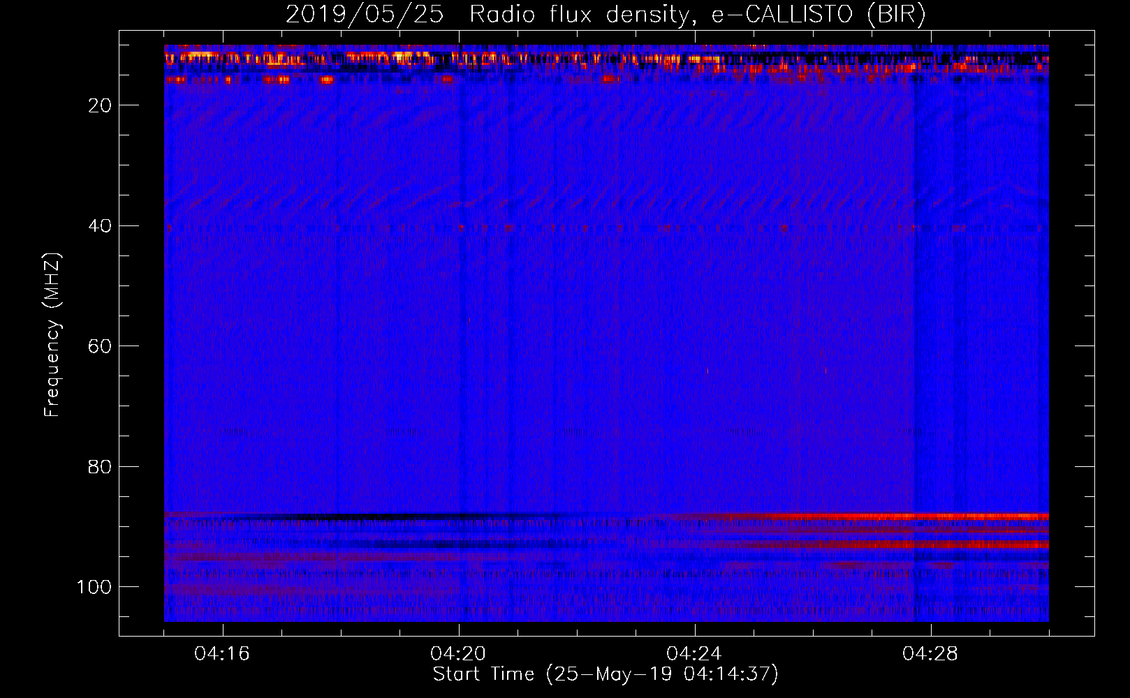The height and width of the screenshot is (698, 1130).
Task: Click the plot title '2019/05/25 Radio flux density, e-CALLISTO (BIR)'
Action: click(606, 15)
